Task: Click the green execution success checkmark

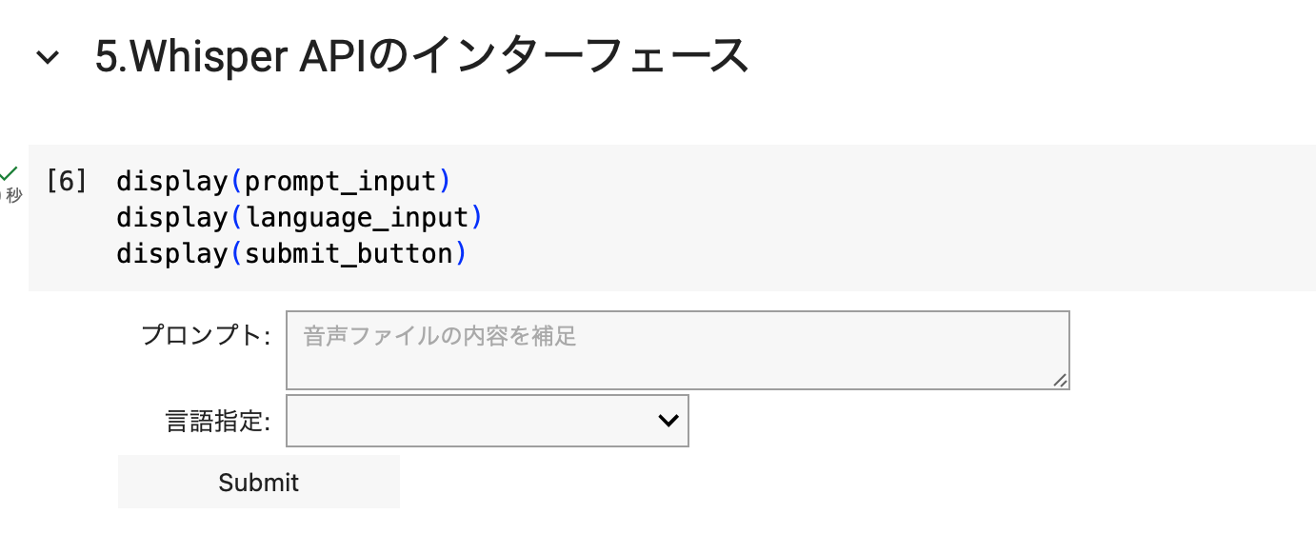Action: pyautogui.click(x=9, y=173)
